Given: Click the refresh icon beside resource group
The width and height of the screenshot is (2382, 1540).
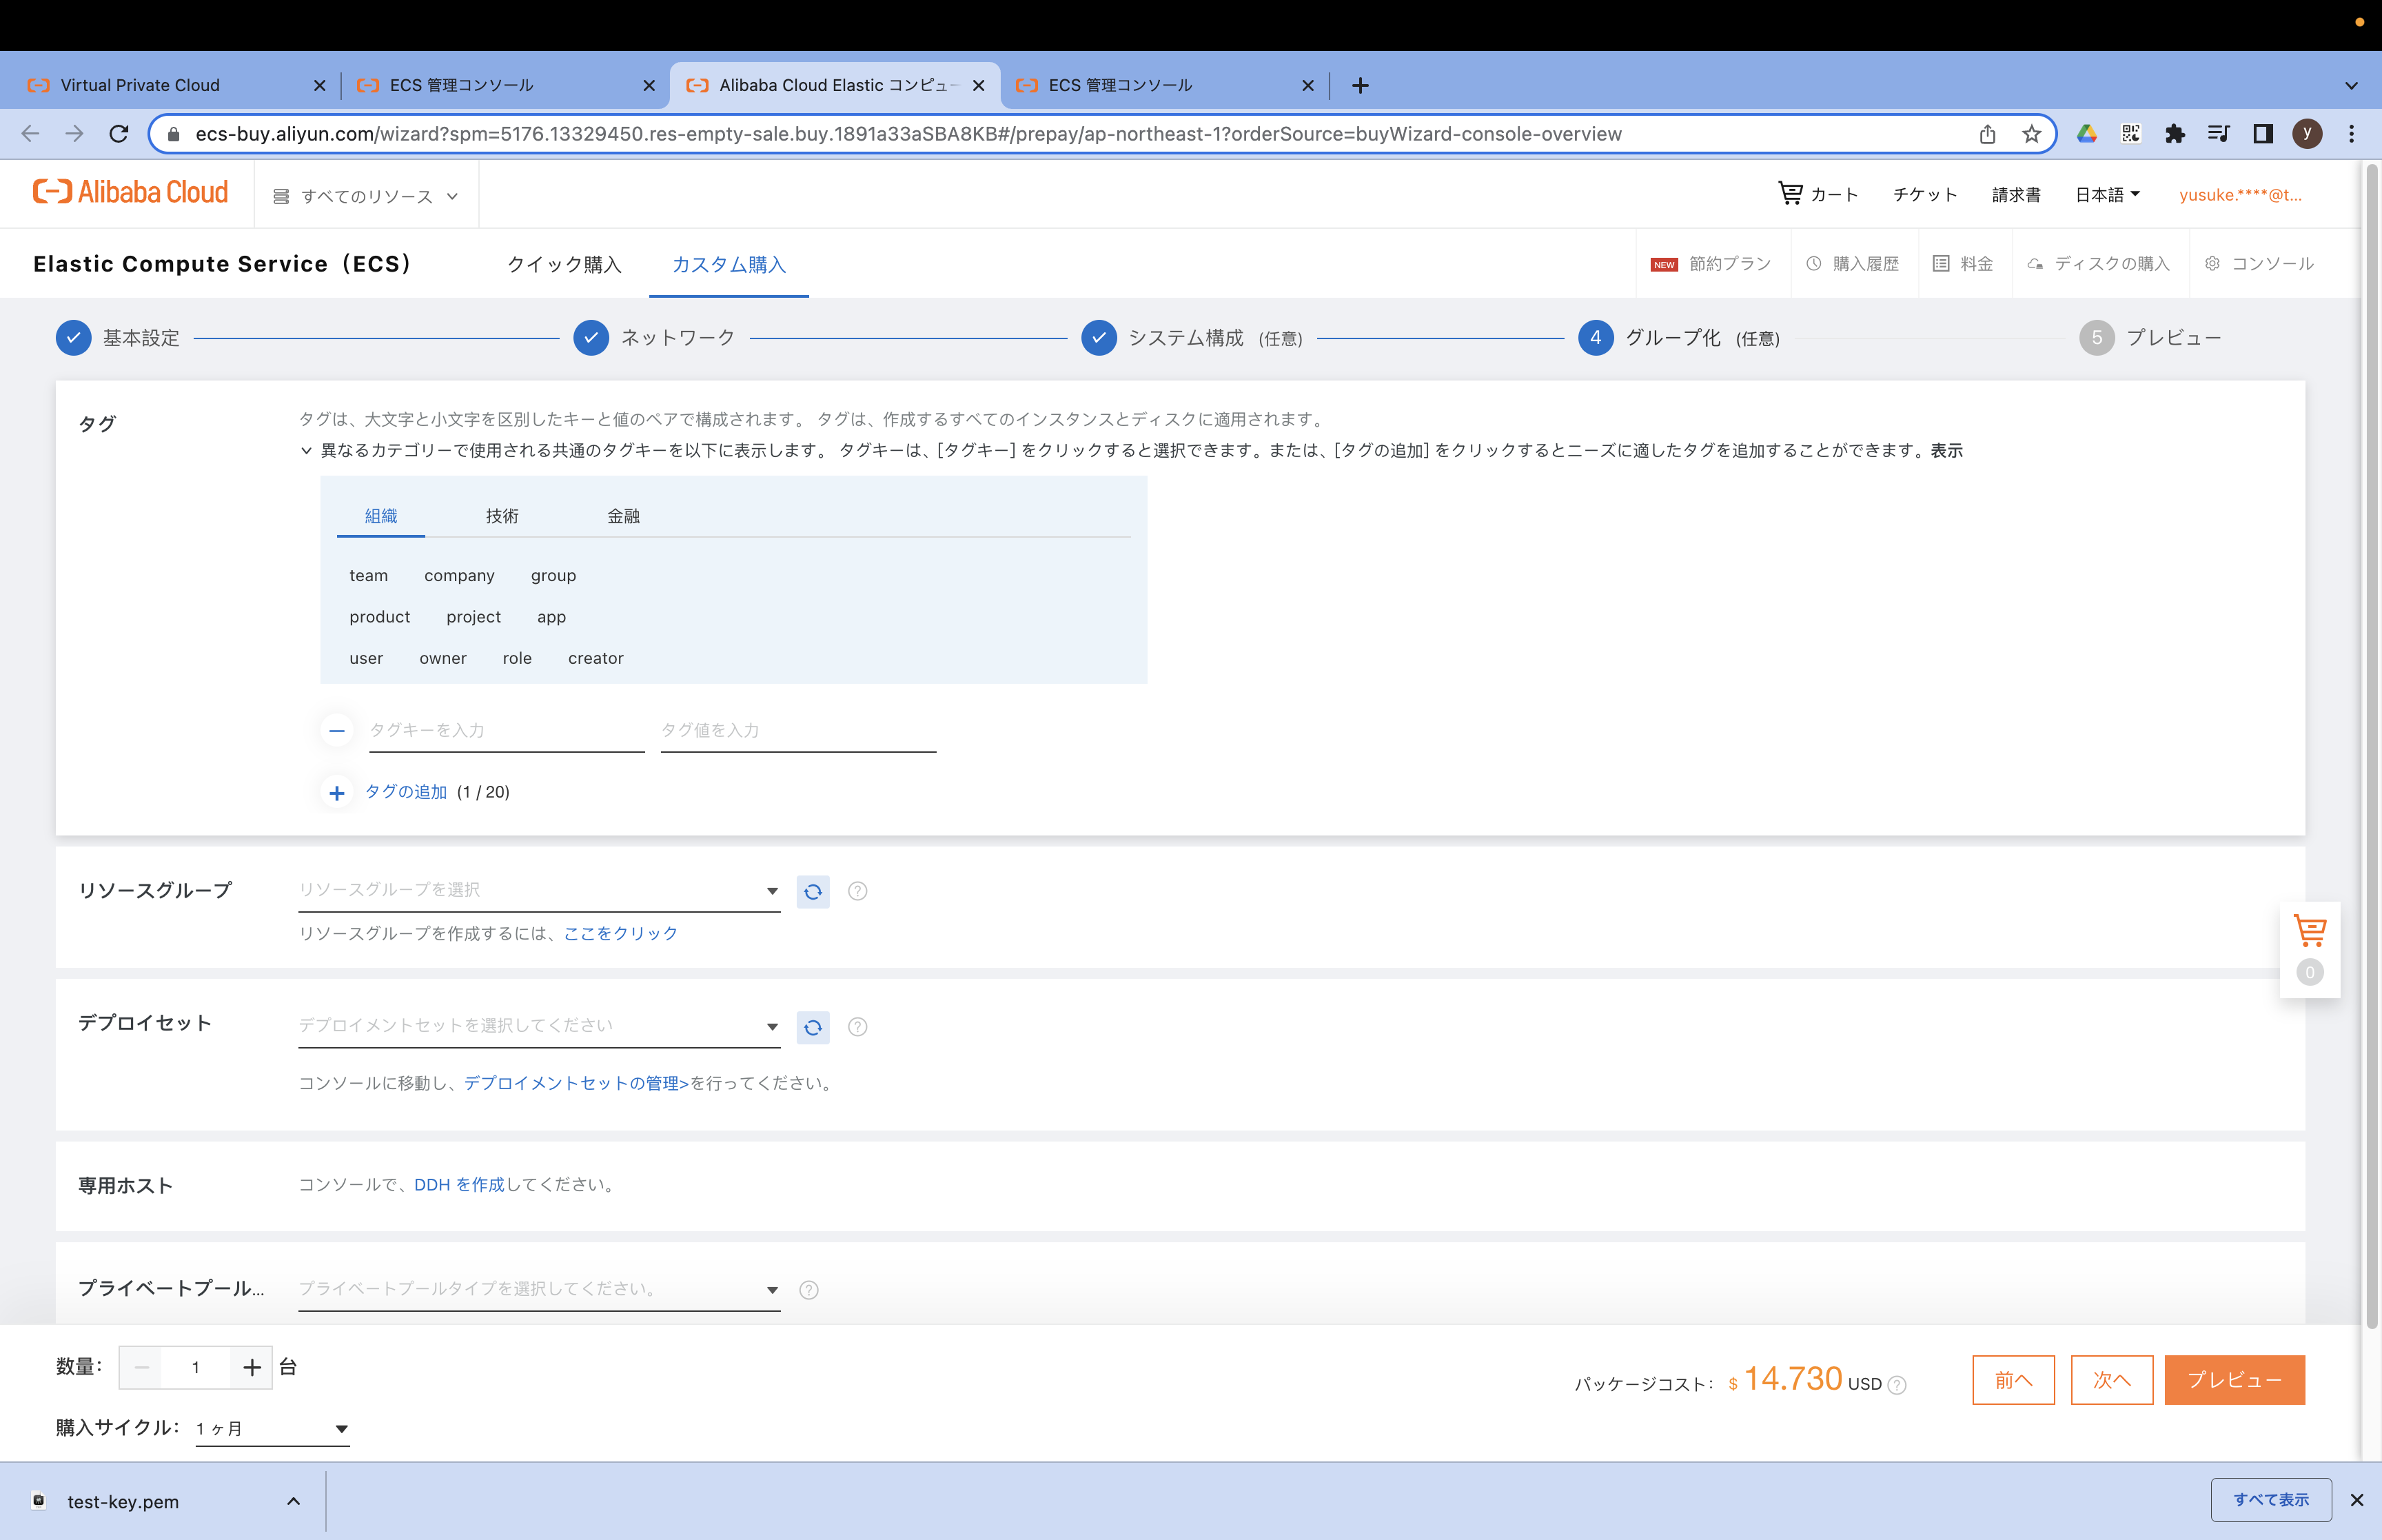Looking at the screenshot, I should (813, 891).
